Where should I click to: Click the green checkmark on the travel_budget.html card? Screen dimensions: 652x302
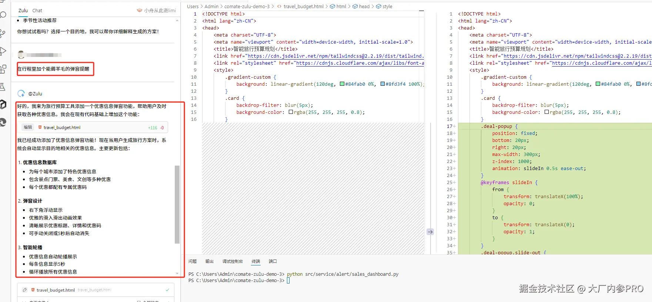tap(167, 290)
